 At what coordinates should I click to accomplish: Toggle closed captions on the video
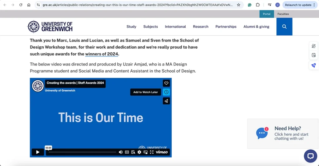coord(127,152)
